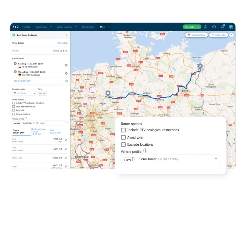244x229 pixels.
Task: Remove the Loading Szczecin route point
Action: (x=66, y=65)
